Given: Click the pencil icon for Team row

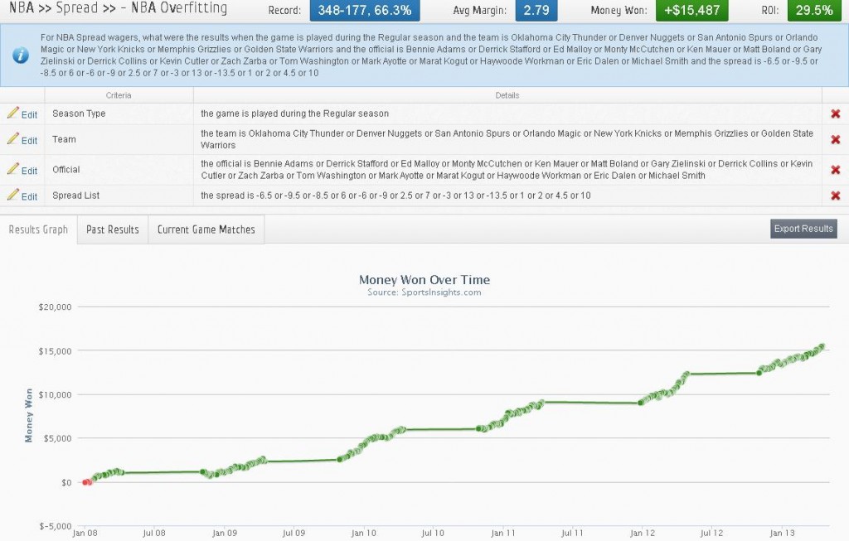Looking at the screenshot, I should (x=13, y=138).
